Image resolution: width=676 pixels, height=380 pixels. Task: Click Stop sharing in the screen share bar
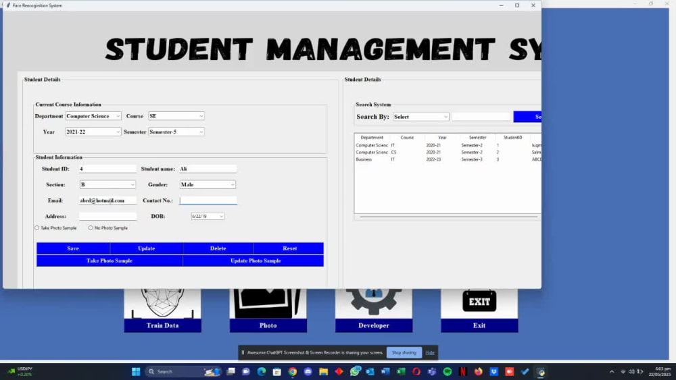(x=404, y=352)
